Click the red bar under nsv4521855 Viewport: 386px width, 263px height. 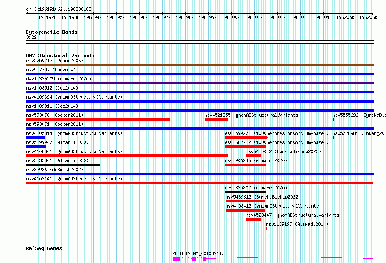[x=216, y=119]
